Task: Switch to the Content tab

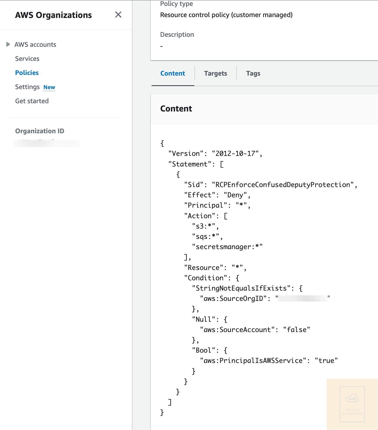Action: pos(173,74)
